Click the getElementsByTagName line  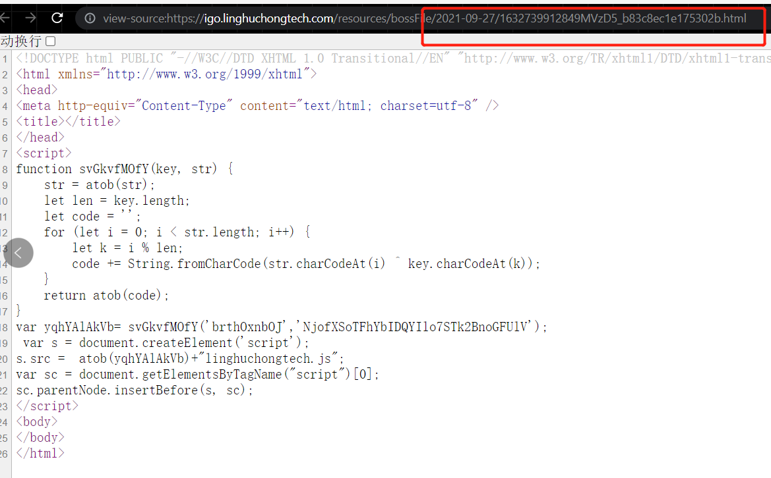pos(198,375)
